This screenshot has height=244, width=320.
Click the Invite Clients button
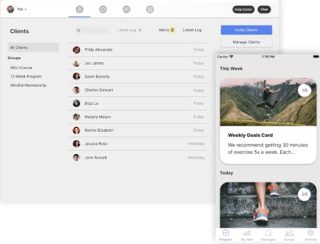247,30
